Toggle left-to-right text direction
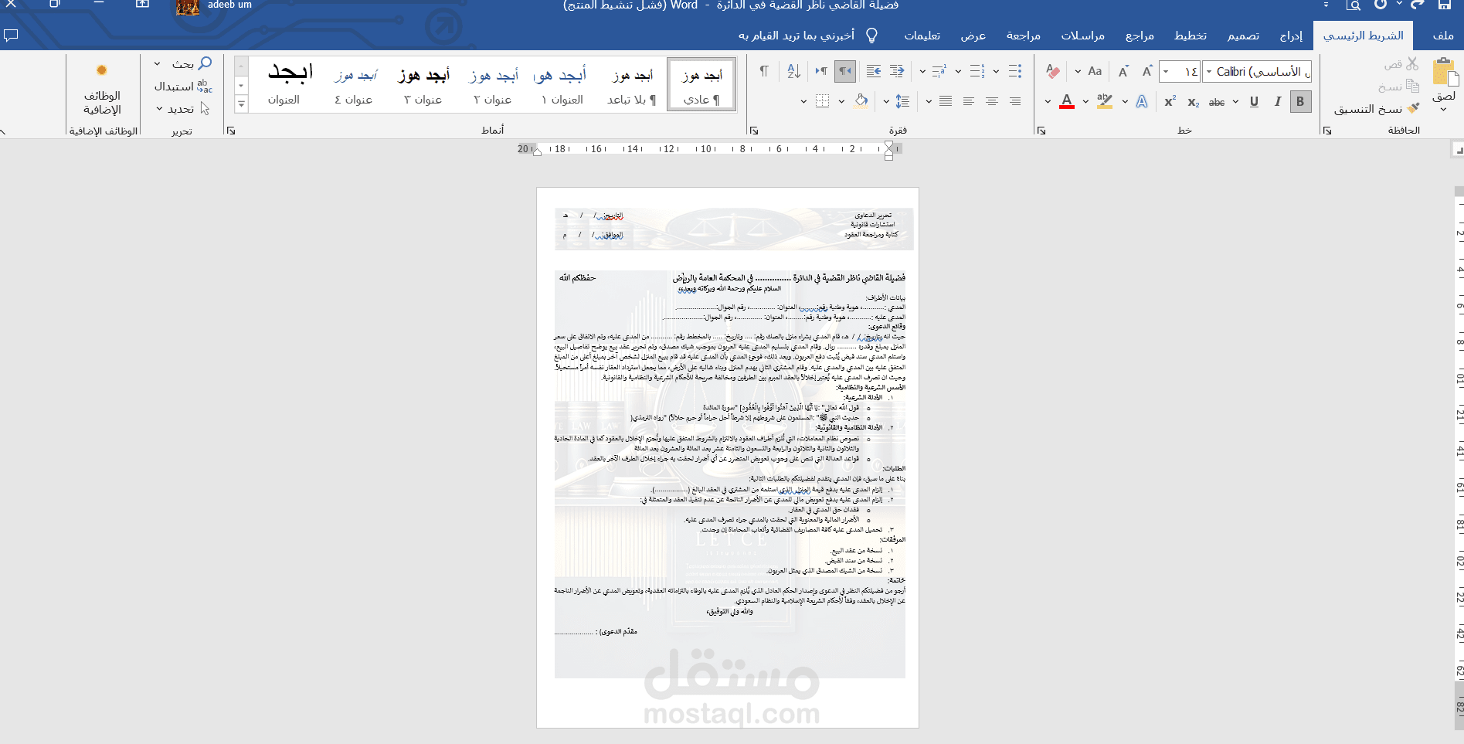Viewport: 1464px width, 744px height. 821,71
